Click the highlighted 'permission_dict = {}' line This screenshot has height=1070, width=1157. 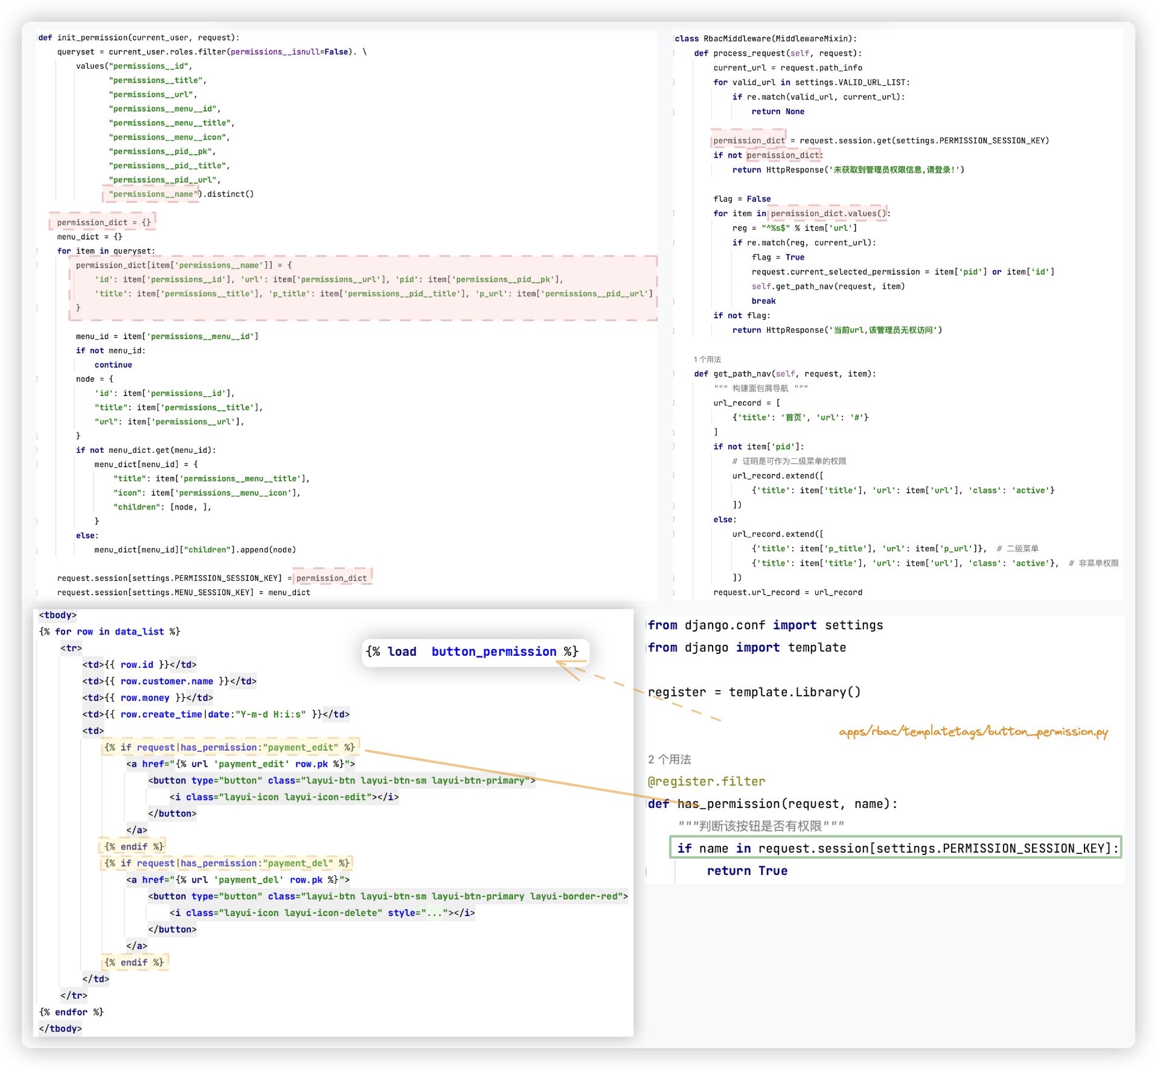coord(103,222)
